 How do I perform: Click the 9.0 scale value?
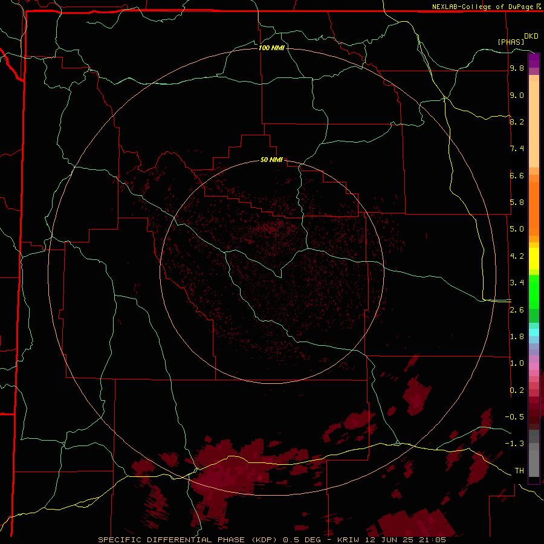tap(517, 95)
